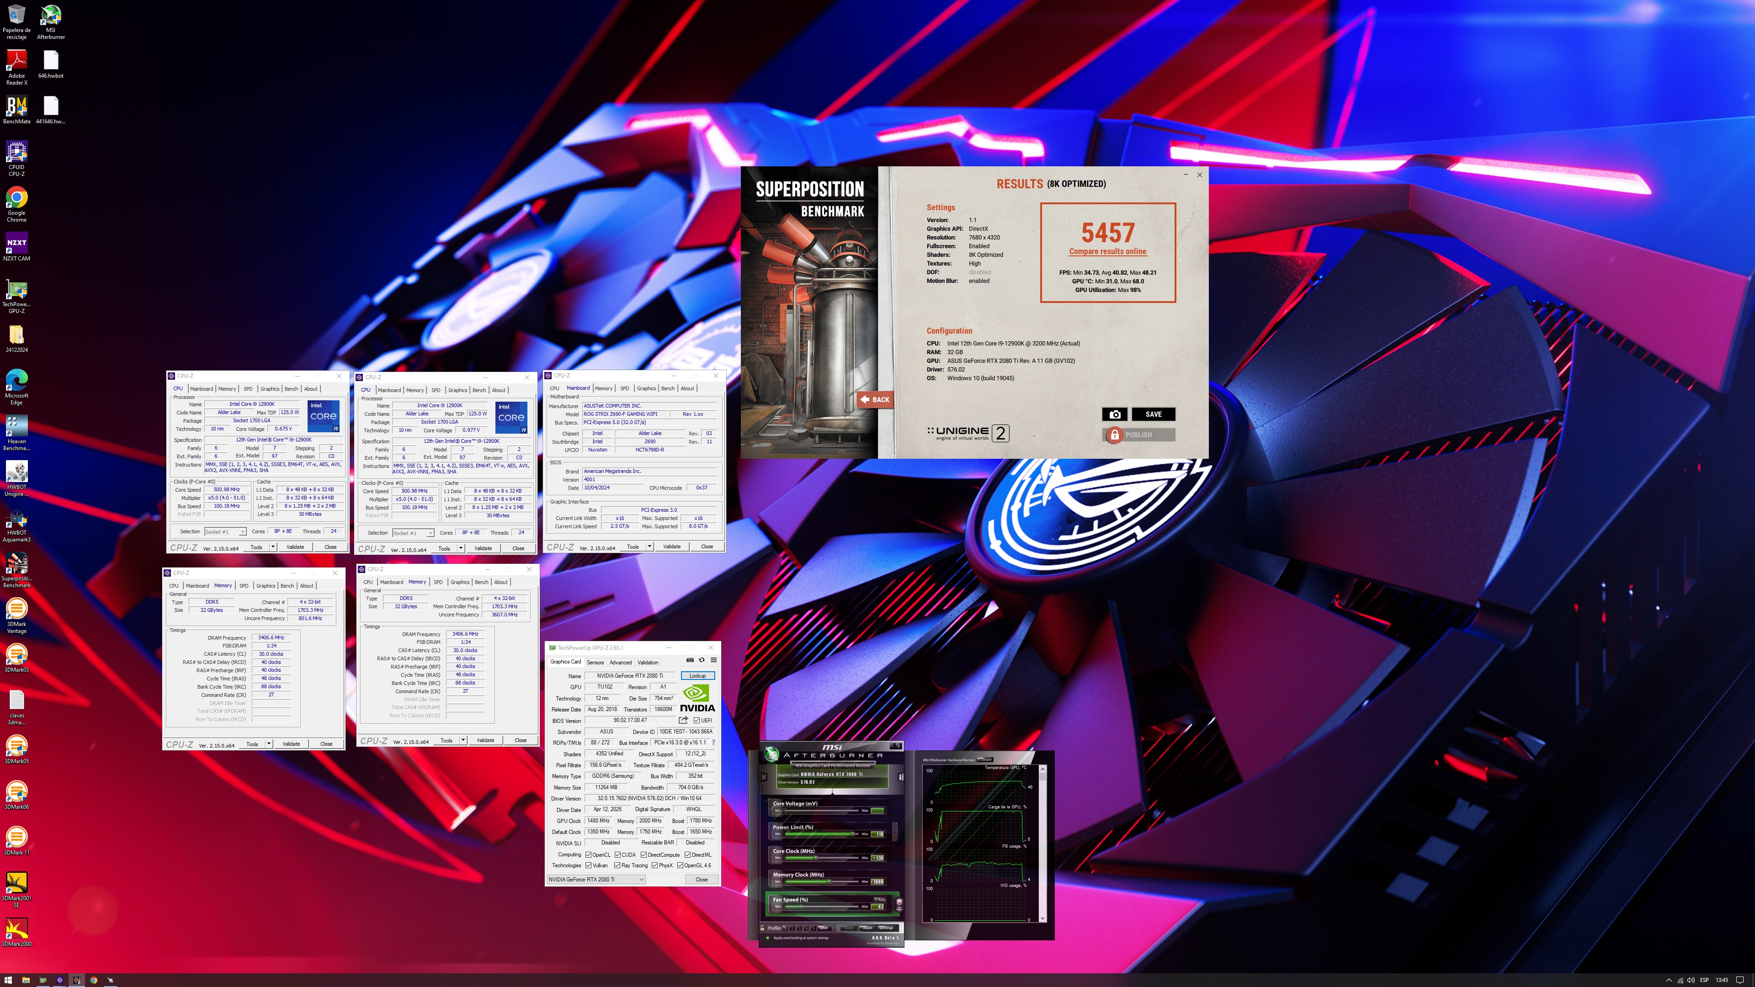
Task: Click the Afterburner Kombustor K icon
Action: (x=765, y=777)
